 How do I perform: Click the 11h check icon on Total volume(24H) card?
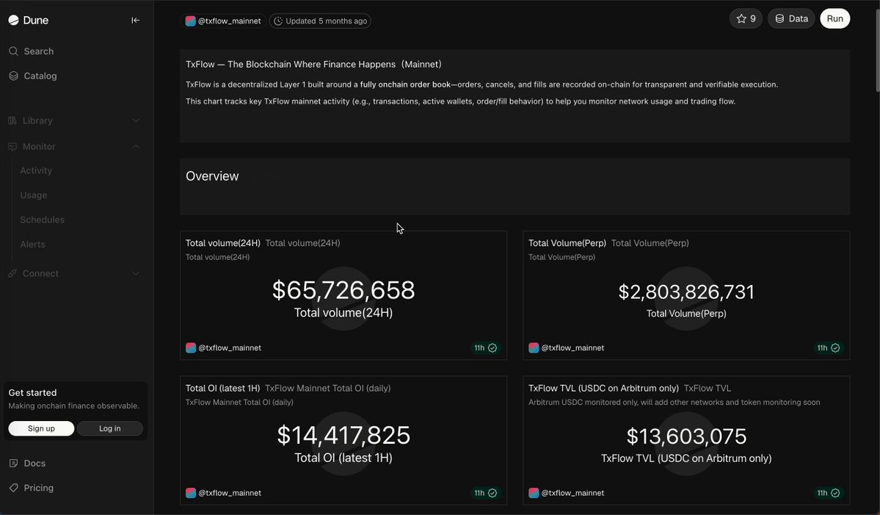492,347
